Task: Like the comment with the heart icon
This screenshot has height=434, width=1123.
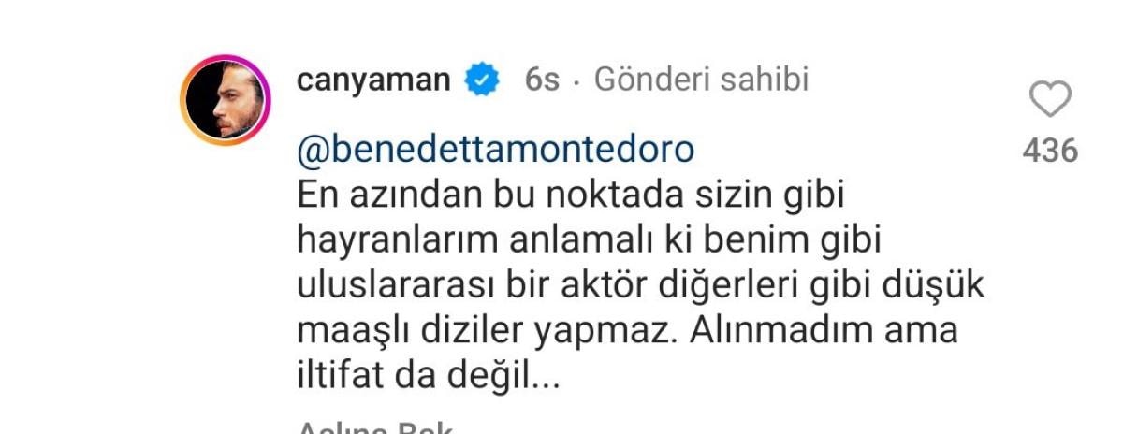Action: pos(1049,97)
